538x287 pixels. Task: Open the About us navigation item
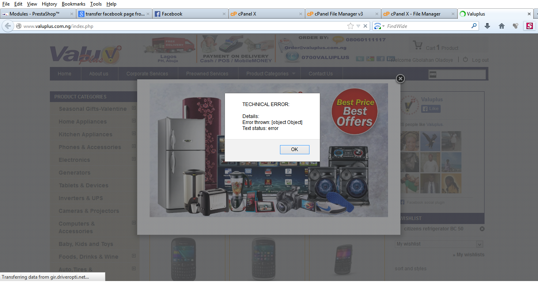[x=99, y=74]
